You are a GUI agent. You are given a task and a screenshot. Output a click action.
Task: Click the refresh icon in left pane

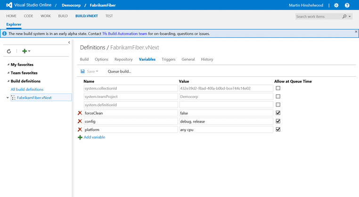(9, 51)
